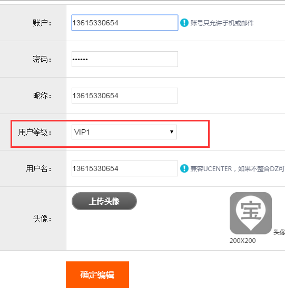Viewport: 285px width, 292px height.
Task: Click the 昵称: field label
Action: pyautogui.click(x=42, y=96)
